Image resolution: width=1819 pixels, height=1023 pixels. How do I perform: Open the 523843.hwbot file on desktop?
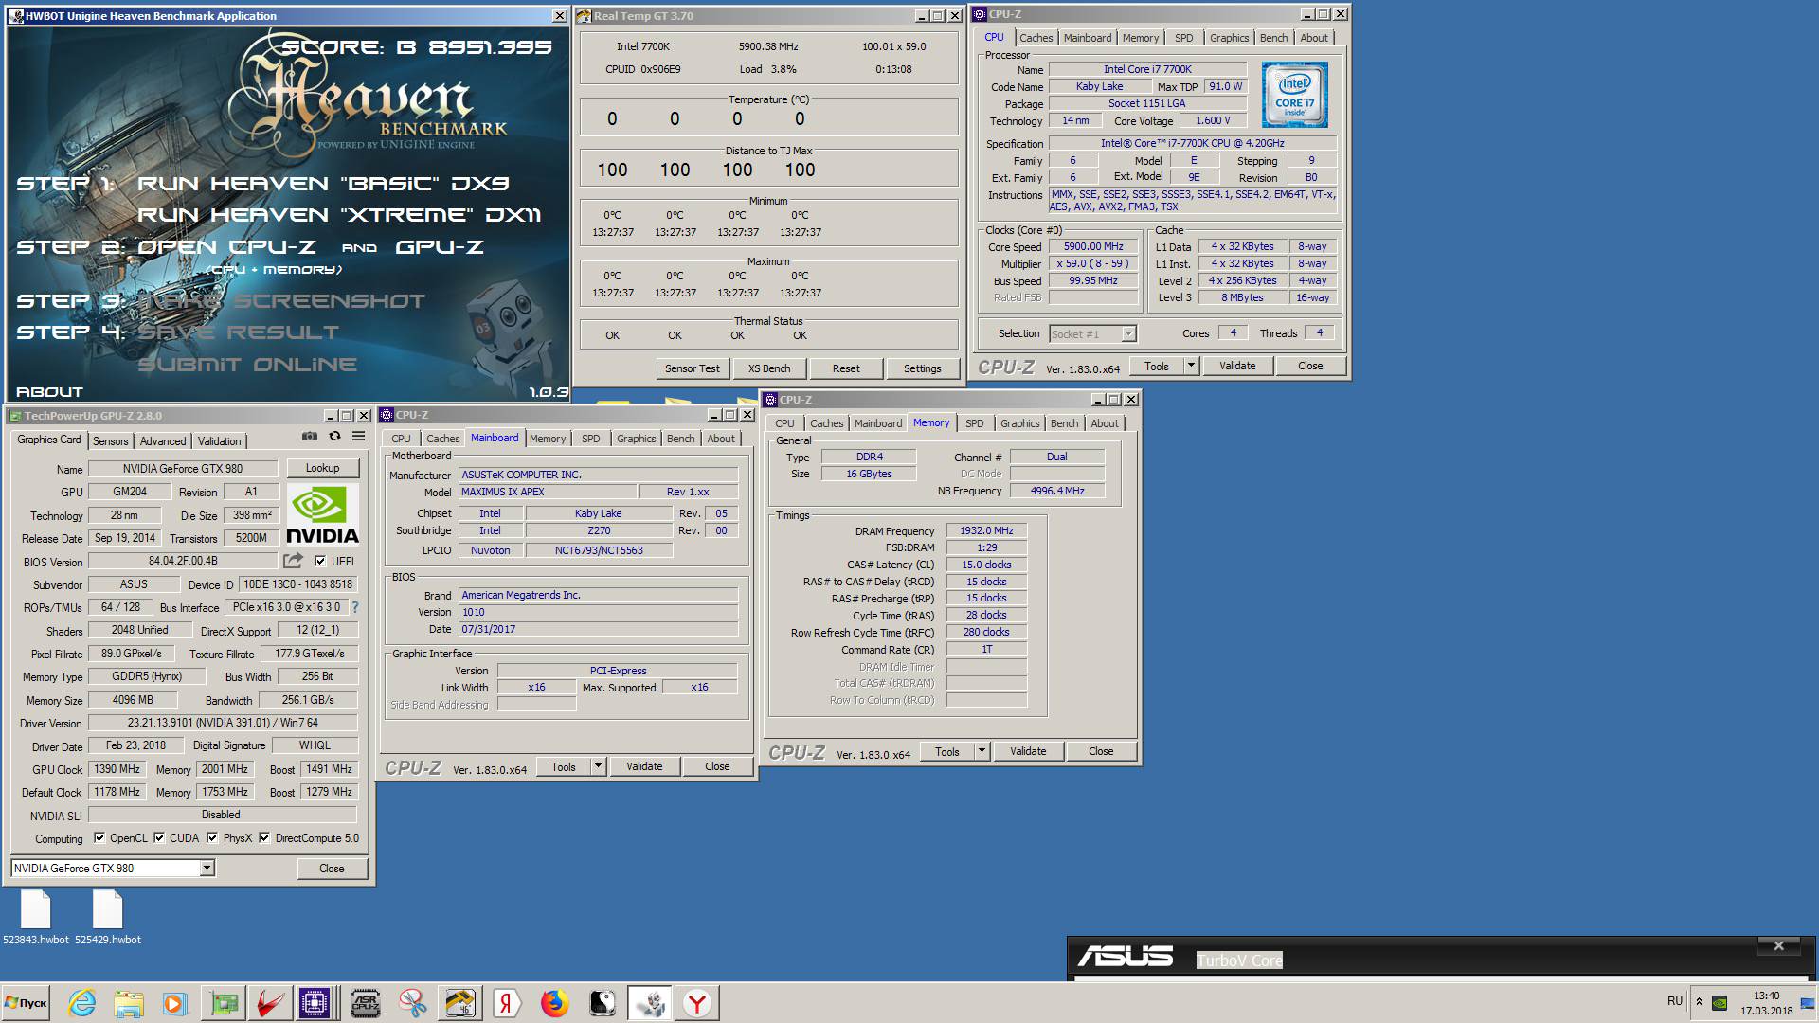[x=36, y=917]
